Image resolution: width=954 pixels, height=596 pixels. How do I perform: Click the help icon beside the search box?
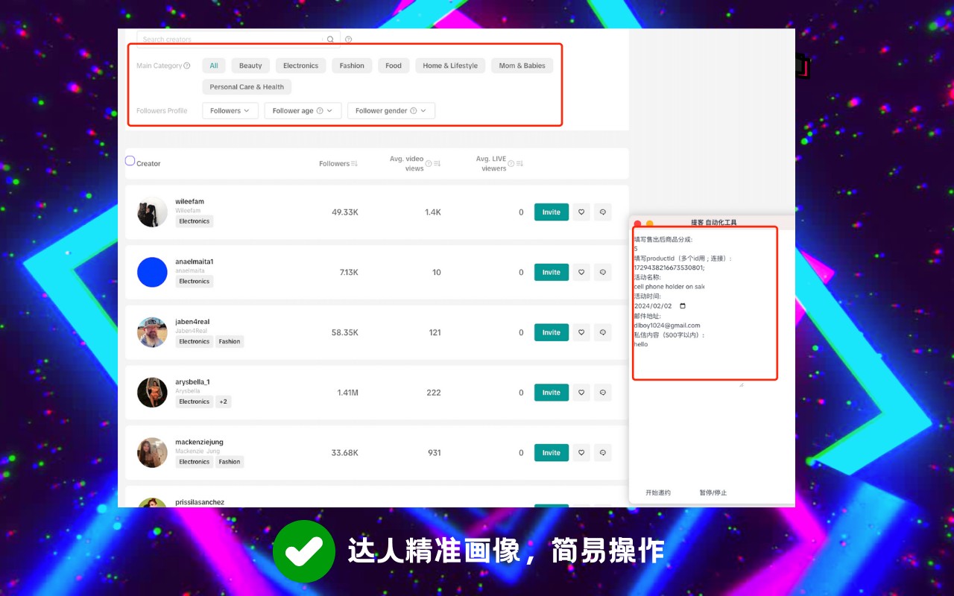(348, 39)
